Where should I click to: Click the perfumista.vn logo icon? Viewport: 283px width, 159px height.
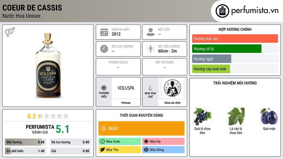coord(222,11)
